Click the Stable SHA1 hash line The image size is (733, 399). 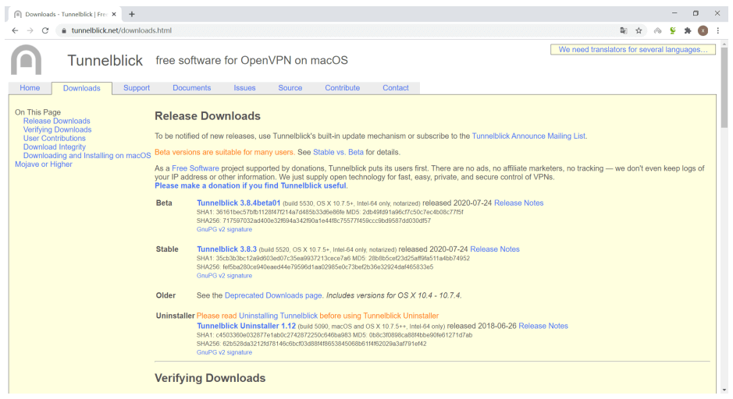[x=333, y=258]
